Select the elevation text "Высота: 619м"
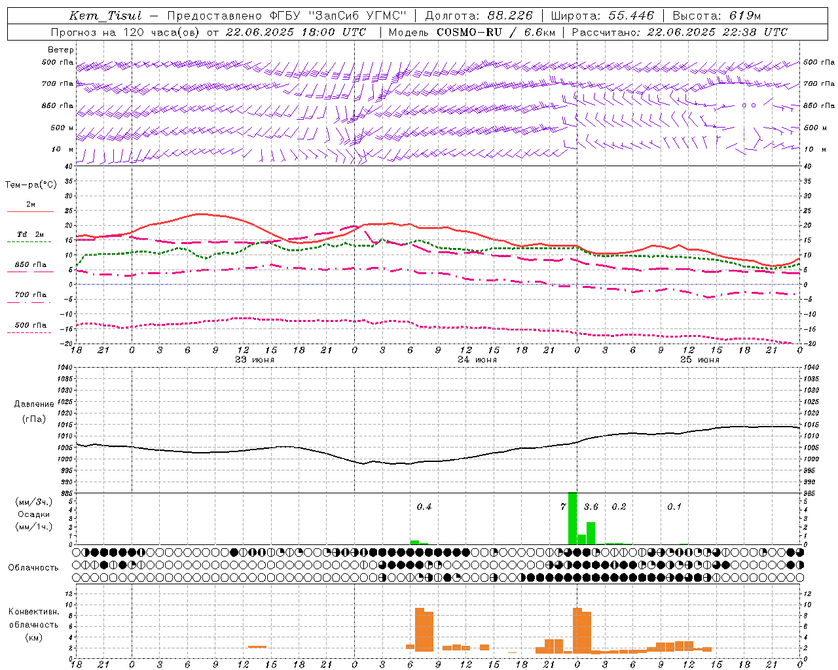Screen dimensions: 838x670 coord(716,16)
